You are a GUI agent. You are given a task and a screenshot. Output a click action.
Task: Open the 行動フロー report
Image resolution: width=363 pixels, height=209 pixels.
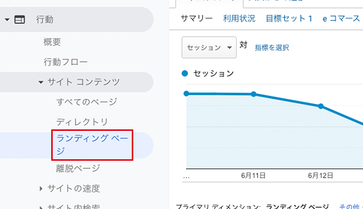(x=66, y=62)
